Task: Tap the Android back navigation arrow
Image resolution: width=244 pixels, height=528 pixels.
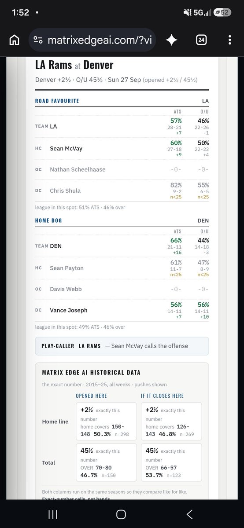Action: pos(190,514)
